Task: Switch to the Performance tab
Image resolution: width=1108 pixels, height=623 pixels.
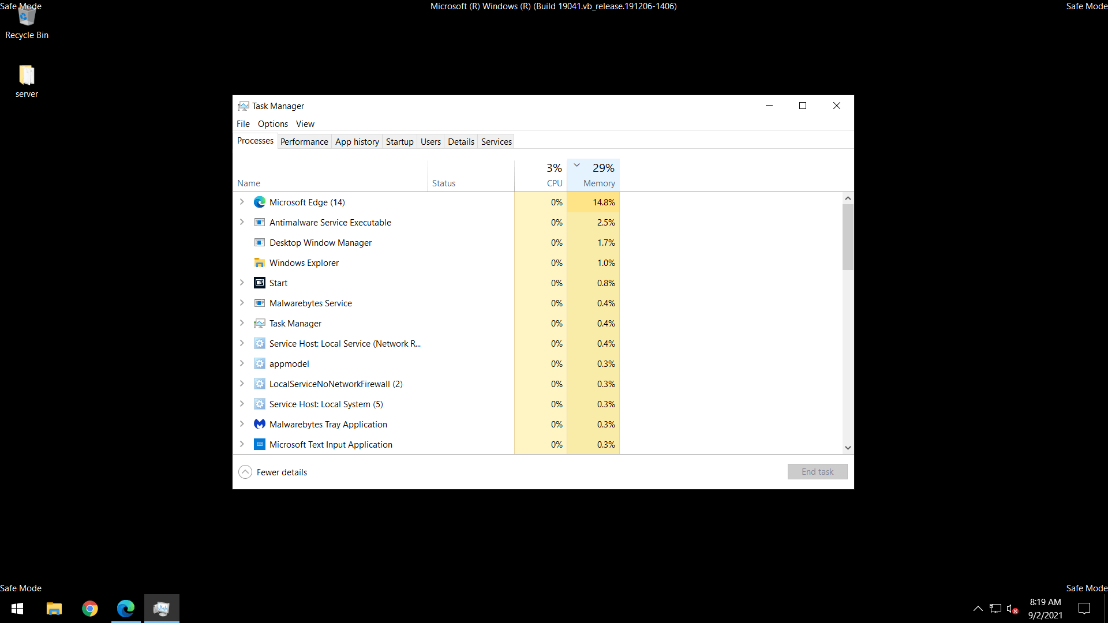Action: [x=304, y=142]
